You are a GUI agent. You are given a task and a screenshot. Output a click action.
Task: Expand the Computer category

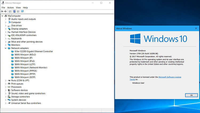(6, 22)
